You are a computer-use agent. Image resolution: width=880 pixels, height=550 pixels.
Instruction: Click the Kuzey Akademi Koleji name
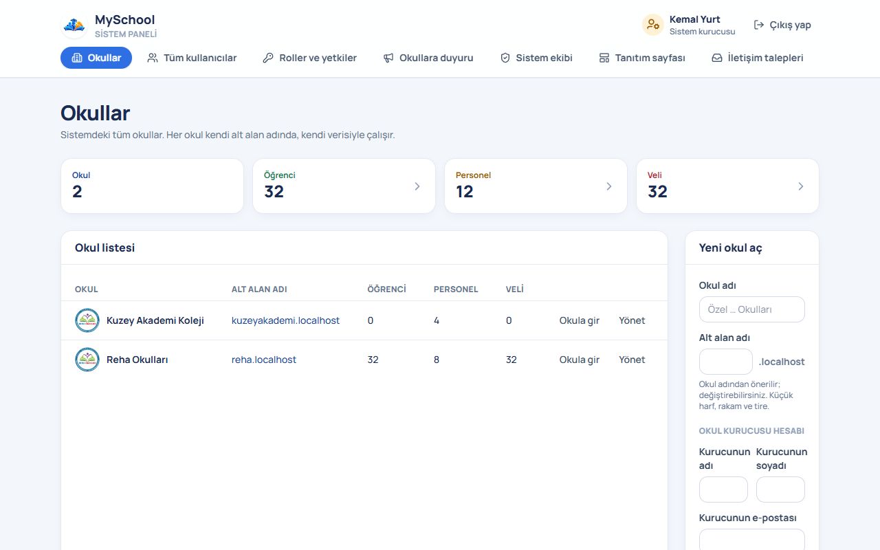click(155, 320)
